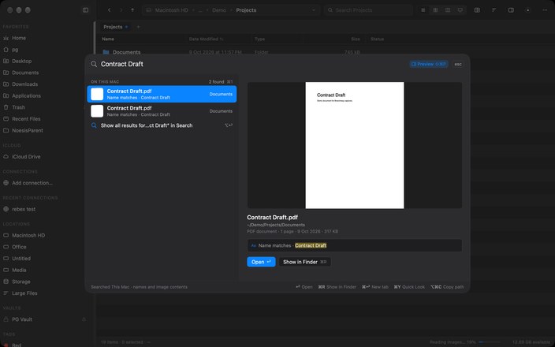Image resolution: width=555 pixels, height=347 pixels.
Task: Click the Show in Finder button
Action: click(x=305, y=262)
